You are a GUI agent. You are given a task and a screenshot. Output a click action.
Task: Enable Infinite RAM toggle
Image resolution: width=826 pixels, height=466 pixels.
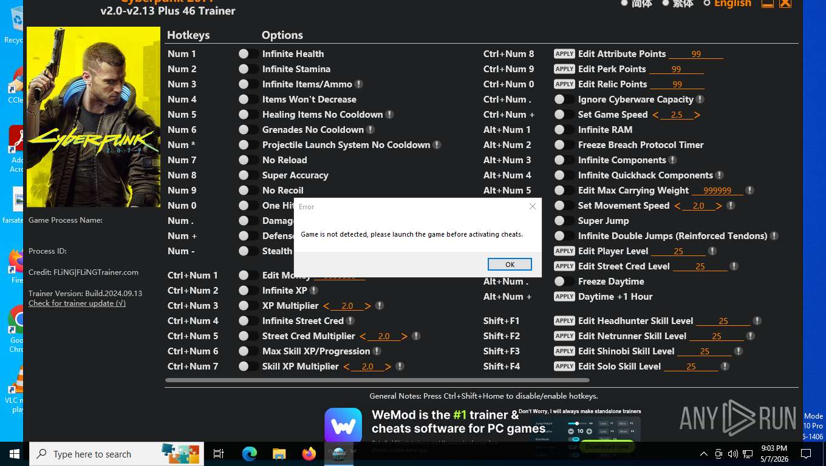[564, 130]
